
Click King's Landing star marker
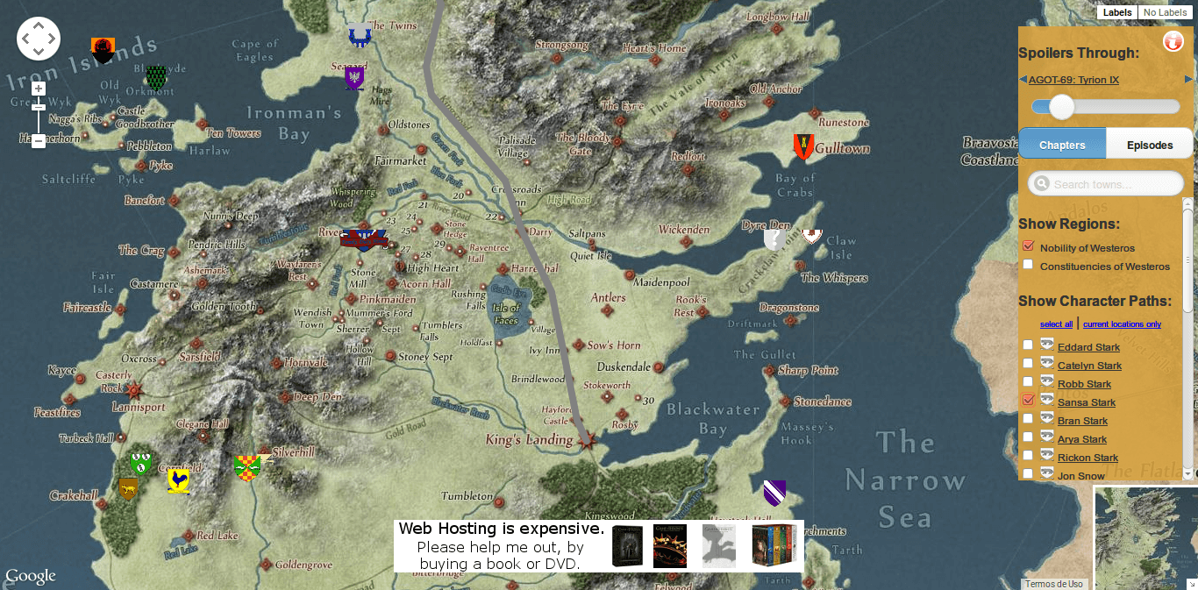click(x=587, y=441)
